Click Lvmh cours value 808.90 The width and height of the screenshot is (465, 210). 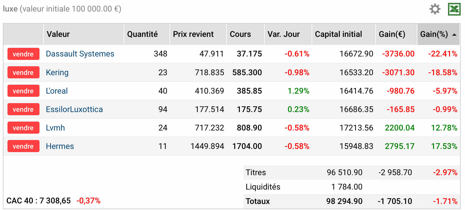click(x=249, y=128)
